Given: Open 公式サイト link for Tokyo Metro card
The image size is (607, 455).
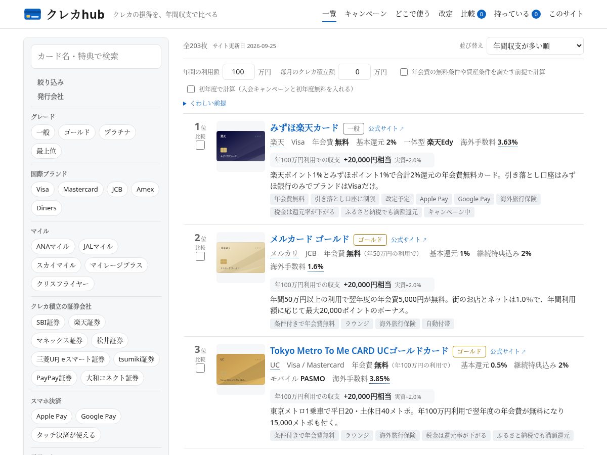Looking at the screenshot, I should (x=508, y=351).
